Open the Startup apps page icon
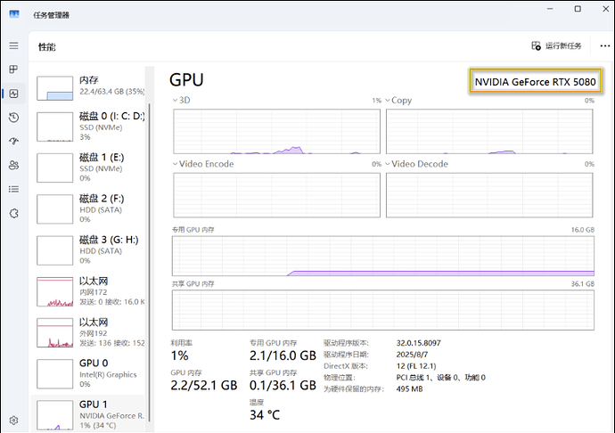The width and height of the screenshot is (615, 433). coord(13,141)
